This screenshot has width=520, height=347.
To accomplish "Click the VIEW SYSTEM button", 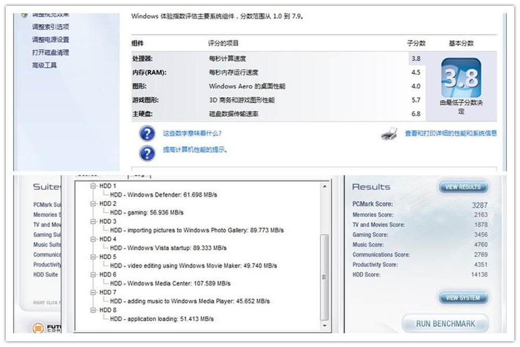I will coord(463,298).
